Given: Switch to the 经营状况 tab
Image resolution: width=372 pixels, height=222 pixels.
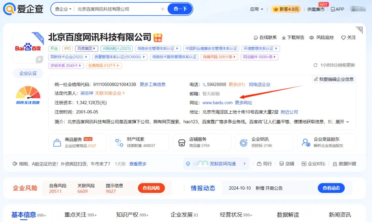Looking at the screenshot, I should pos(231,215).
